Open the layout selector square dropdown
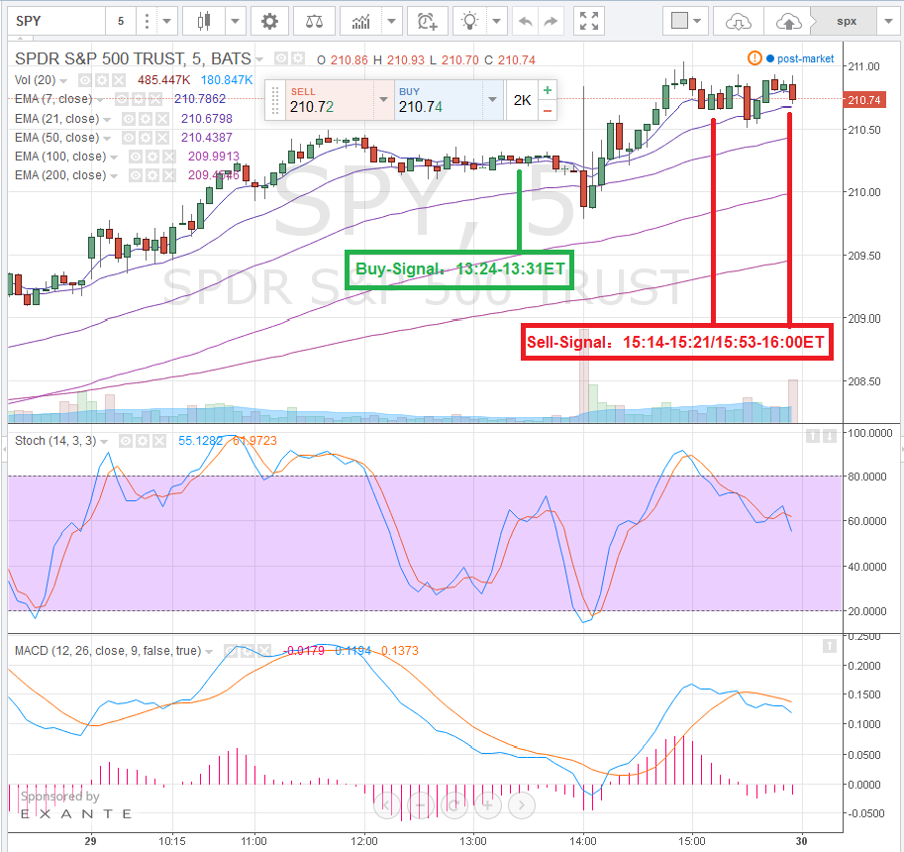This screenshot has width=904, height=852. [685, 22]
